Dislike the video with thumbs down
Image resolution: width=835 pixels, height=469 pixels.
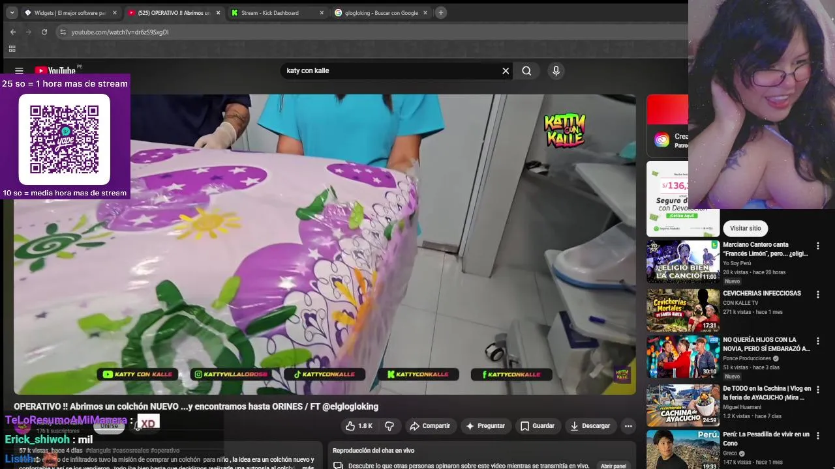389,426
